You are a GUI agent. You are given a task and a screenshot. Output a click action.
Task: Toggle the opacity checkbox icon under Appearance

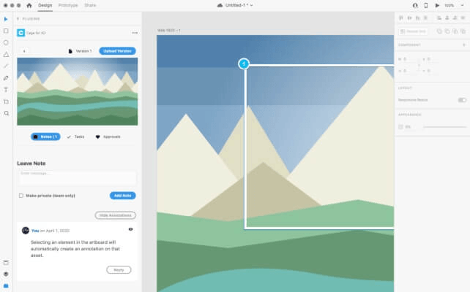tap(400, 127)
